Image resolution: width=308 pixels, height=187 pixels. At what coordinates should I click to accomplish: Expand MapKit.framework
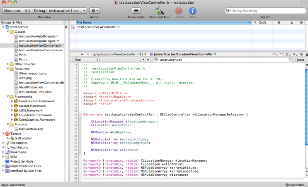12,105
